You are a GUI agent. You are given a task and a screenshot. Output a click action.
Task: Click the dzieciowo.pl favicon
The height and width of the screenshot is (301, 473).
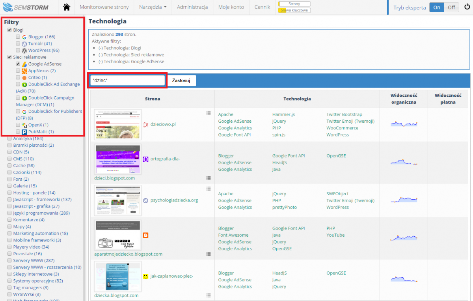(145, 124)
